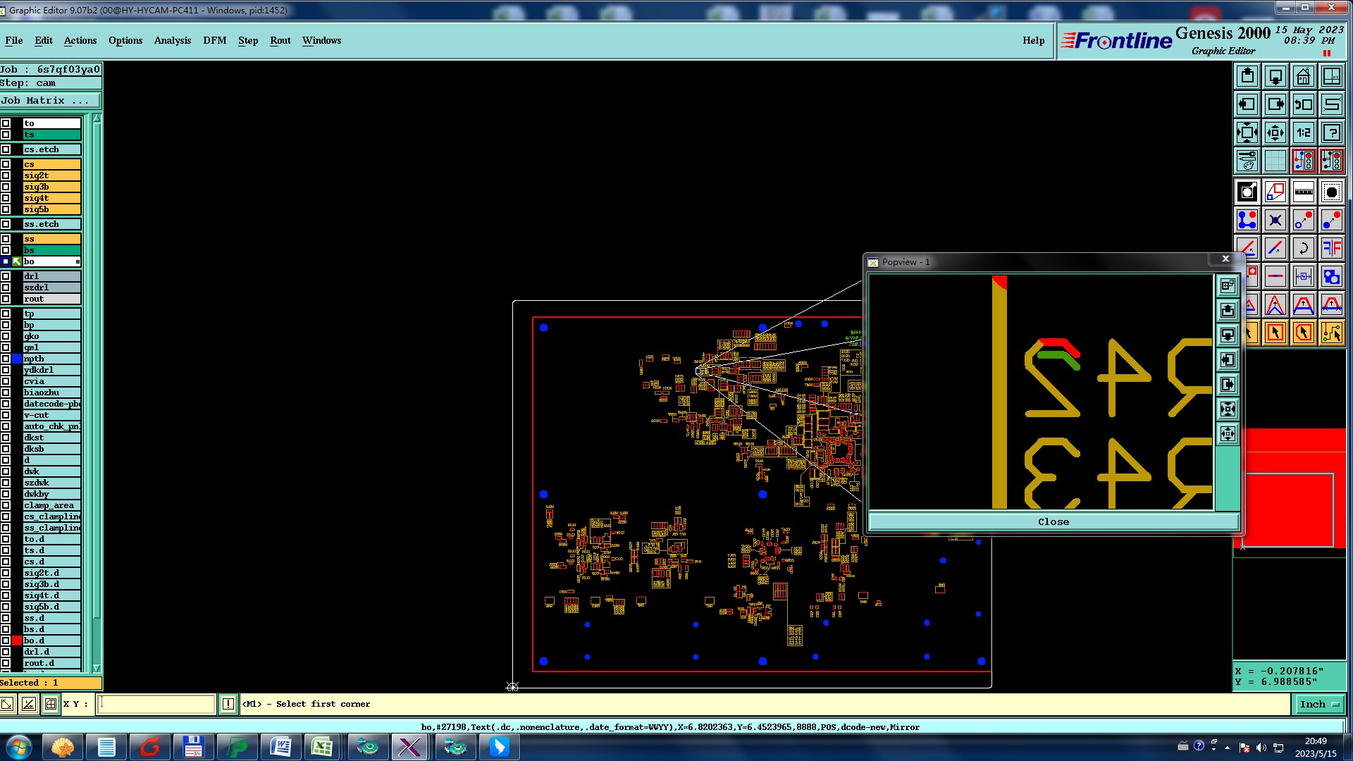Open the DFM menu
This screenshot has width=1353, height=761.
(214, 40)
